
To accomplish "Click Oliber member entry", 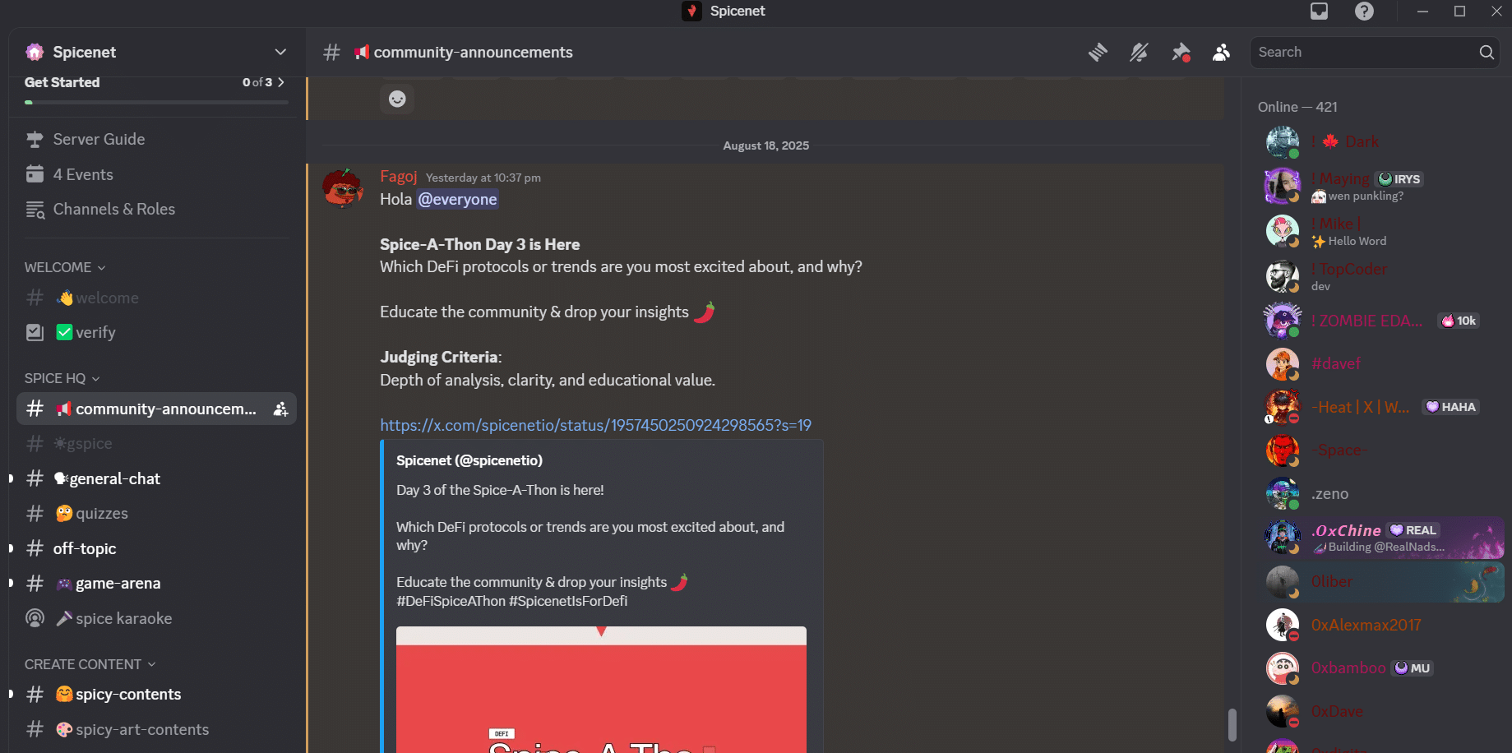I will (x=1383, y=582).
